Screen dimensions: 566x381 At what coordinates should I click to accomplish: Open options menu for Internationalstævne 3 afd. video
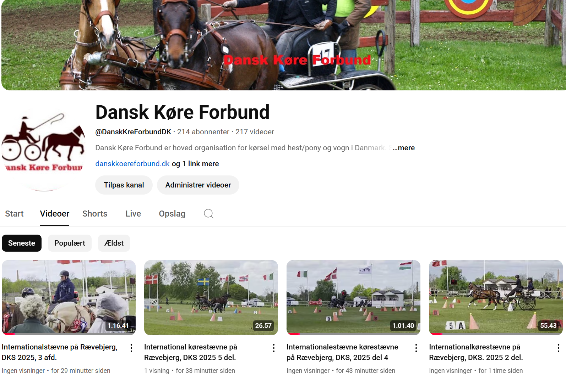[x=131, y=348]
